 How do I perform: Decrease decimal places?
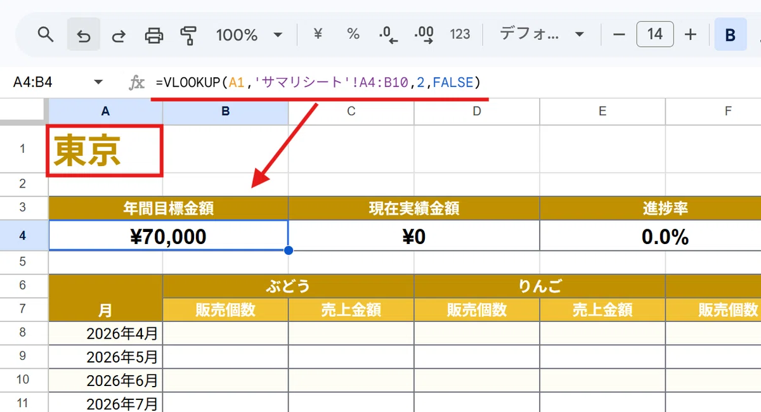388,34
